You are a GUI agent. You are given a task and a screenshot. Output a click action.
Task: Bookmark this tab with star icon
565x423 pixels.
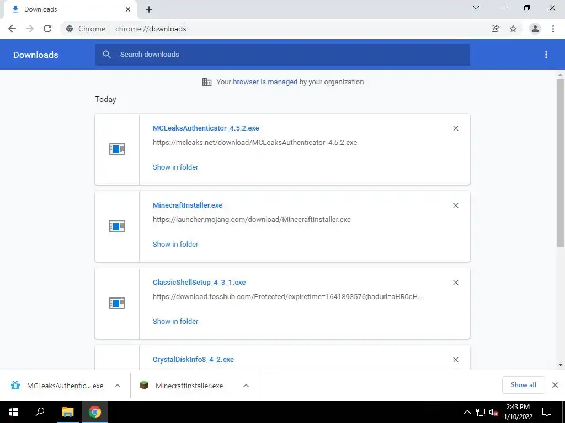coord(513,29)
